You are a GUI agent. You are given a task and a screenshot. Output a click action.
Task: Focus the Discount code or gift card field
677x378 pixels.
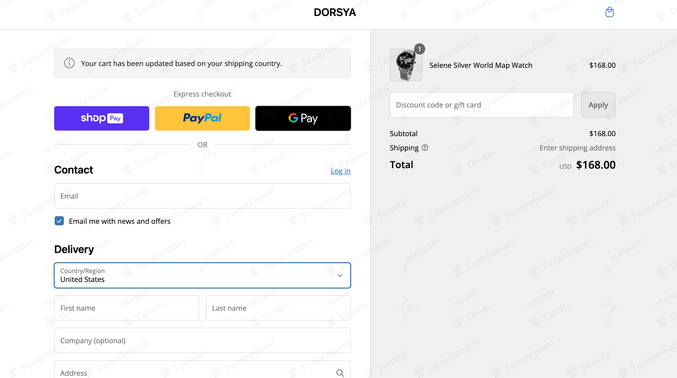481,105
